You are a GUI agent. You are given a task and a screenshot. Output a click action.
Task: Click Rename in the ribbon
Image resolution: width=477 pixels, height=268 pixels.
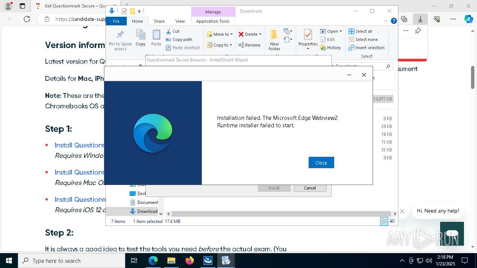249,45
